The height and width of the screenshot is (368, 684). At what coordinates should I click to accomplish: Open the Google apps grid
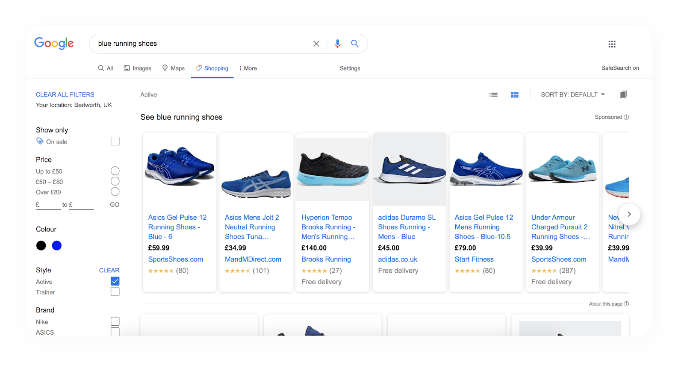click(x=612, y=44)
